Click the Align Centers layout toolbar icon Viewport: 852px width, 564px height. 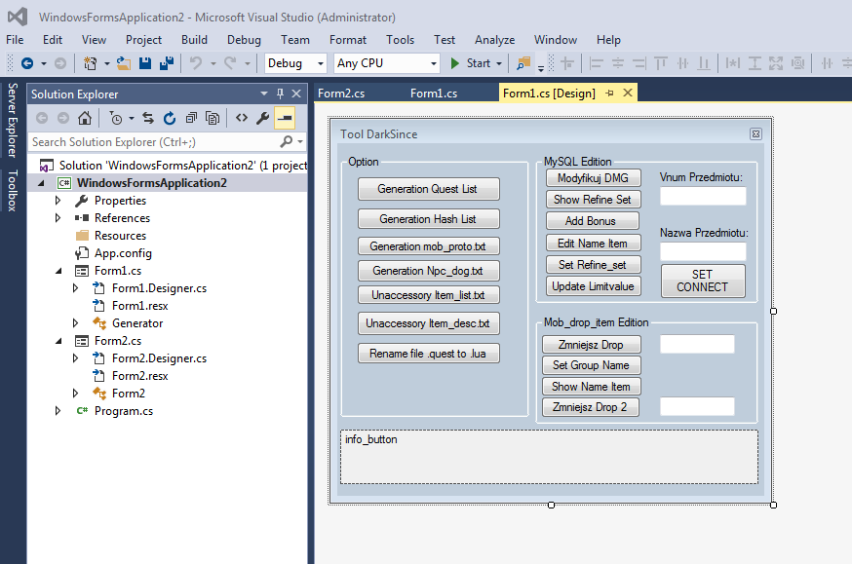click(618, 63)
